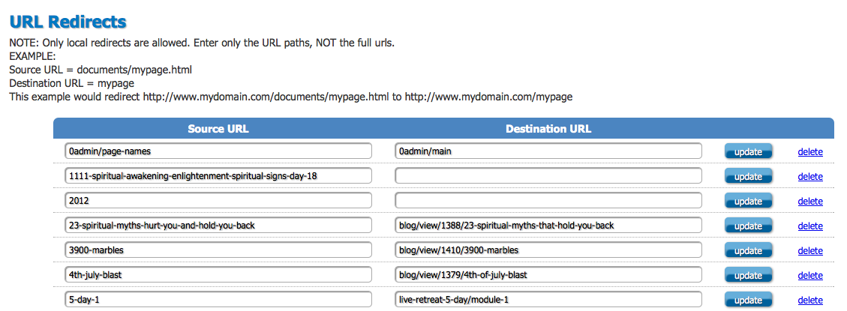
Task: Delete the 5-day-1 redirect
Action: pyautogui.click(x=810, y=301)
